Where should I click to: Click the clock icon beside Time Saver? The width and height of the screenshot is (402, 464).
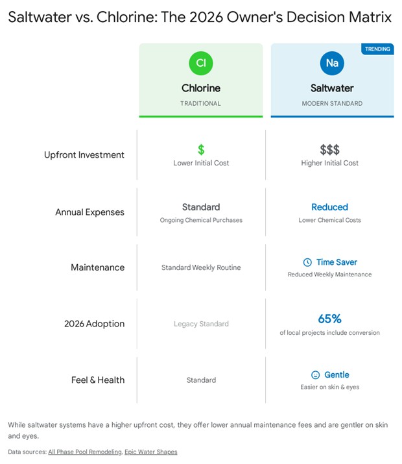[x=307, y=262]
